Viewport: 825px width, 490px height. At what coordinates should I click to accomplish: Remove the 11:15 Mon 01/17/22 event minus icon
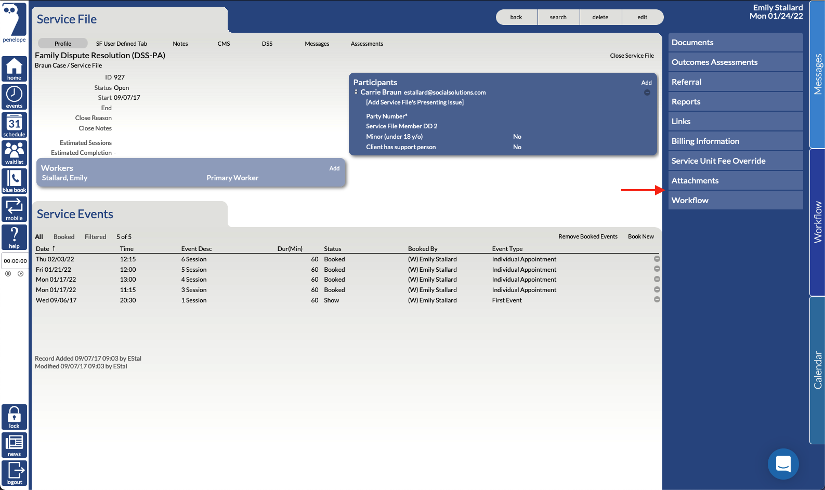(x=657, y=289)
